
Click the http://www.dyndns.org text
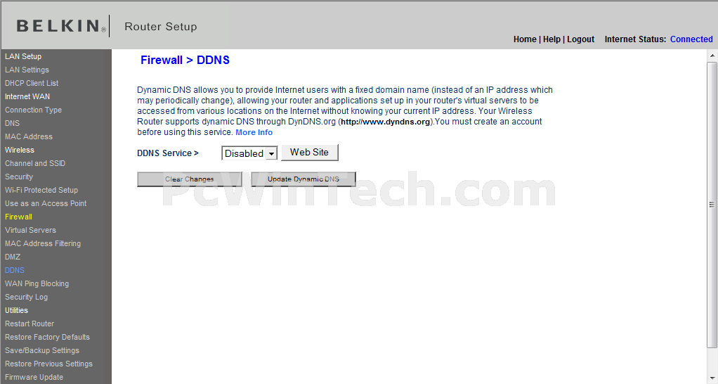pyautogui.click(x=385, y=122)
